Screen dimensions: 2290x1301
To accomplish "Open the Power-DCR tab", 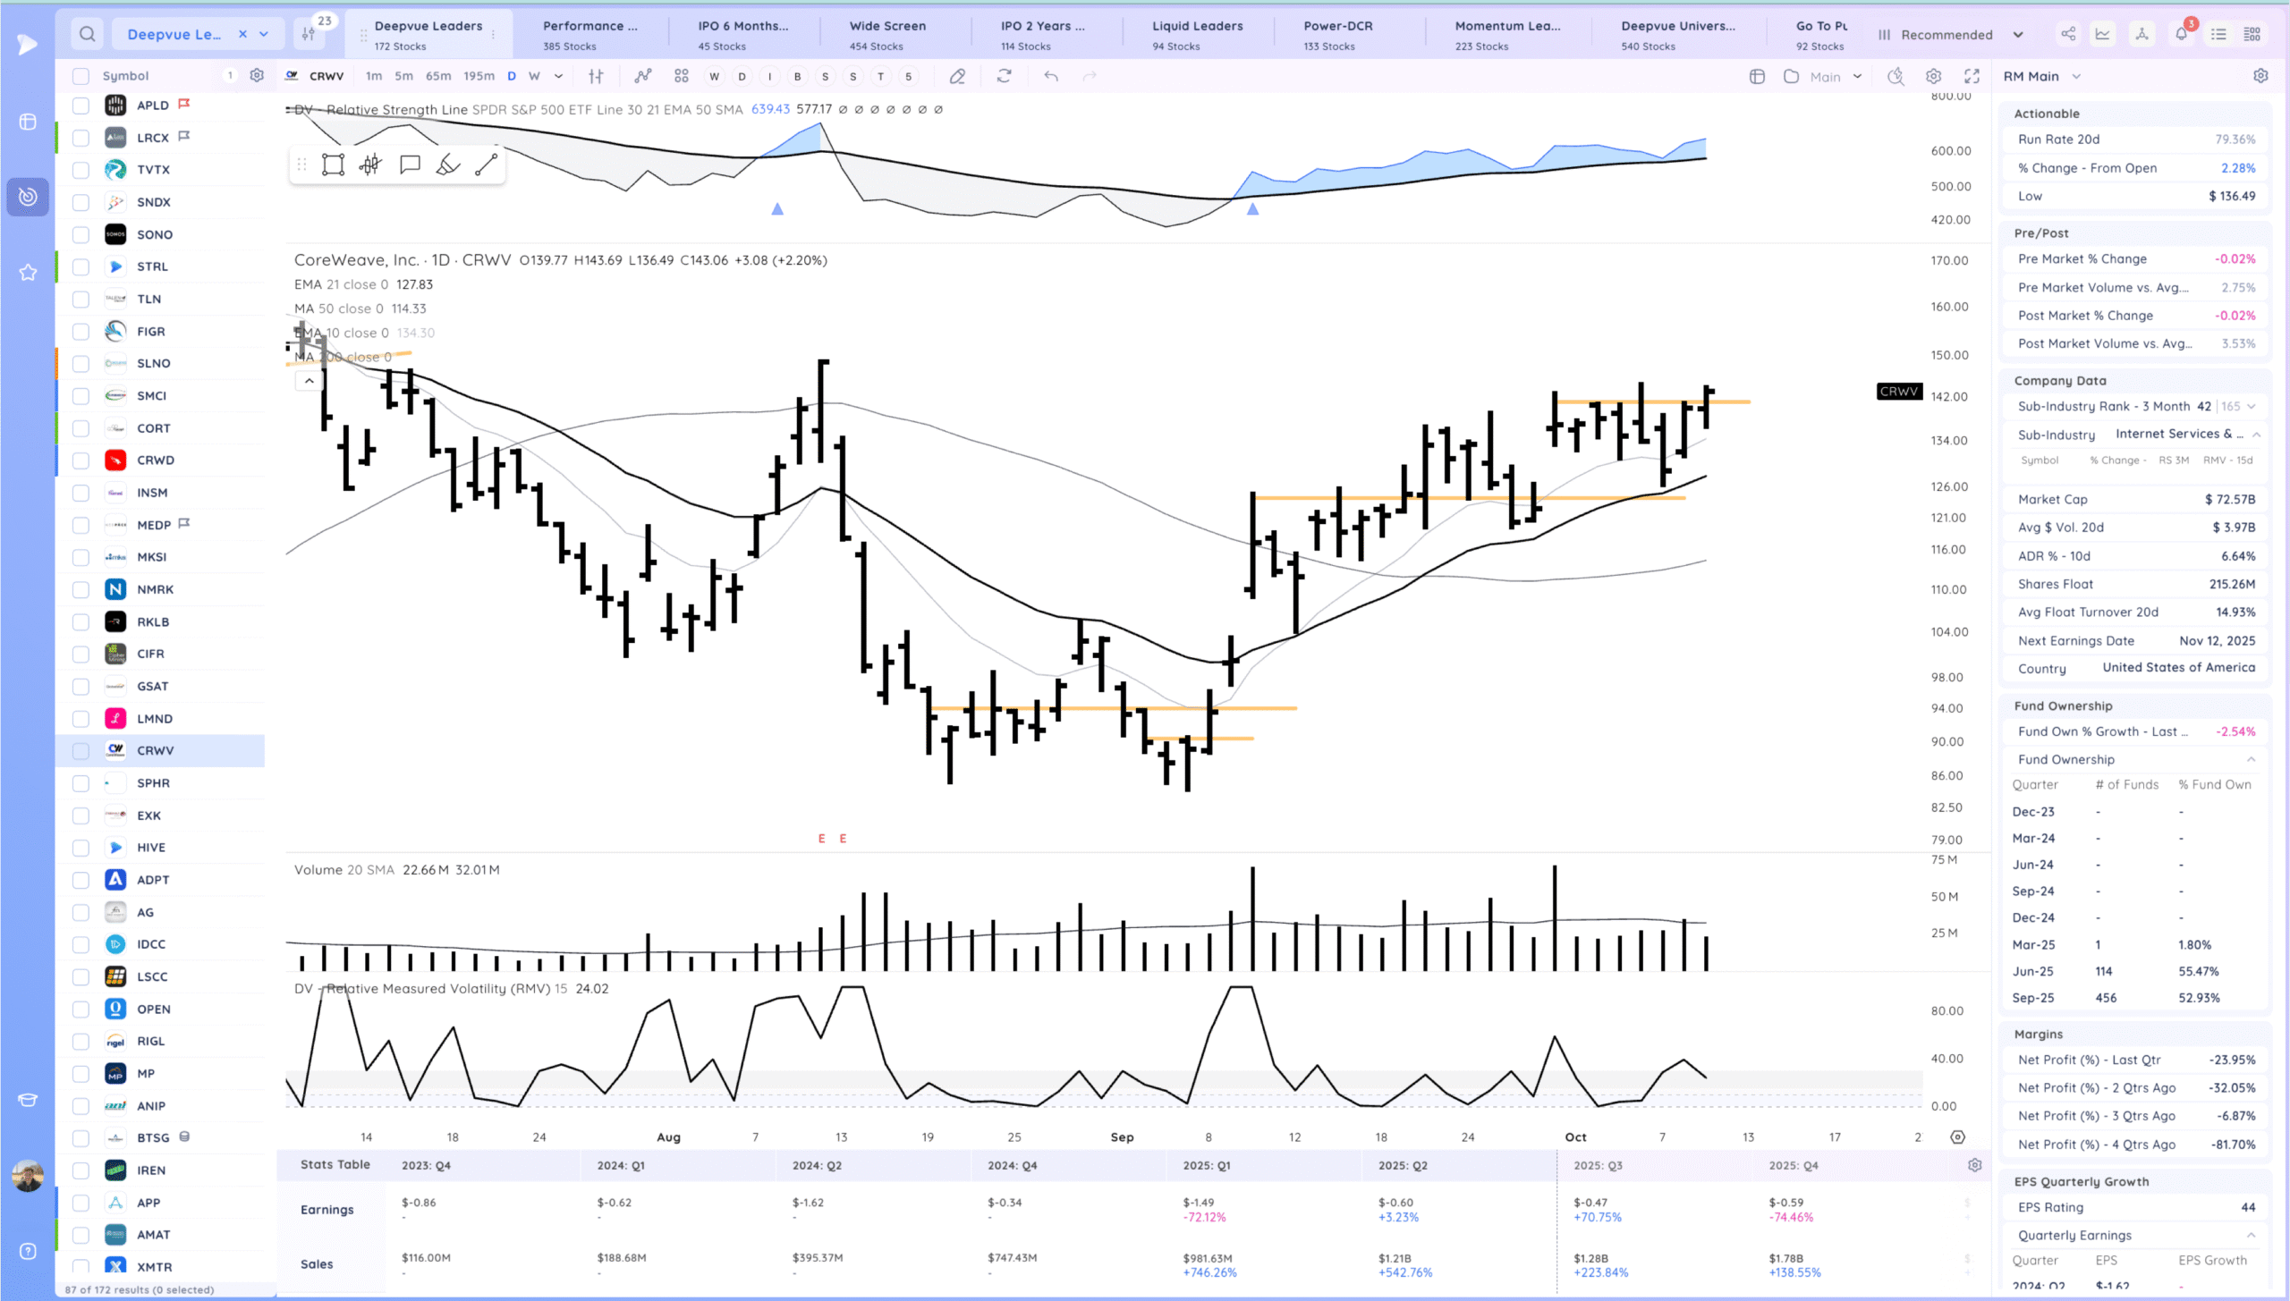I will pyautogui.click(x=1337, y=35).
